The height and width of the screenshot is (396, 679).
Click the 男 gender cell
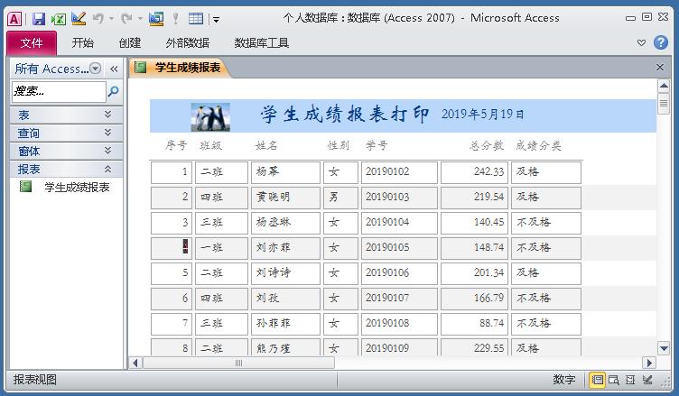coord(340,198)
